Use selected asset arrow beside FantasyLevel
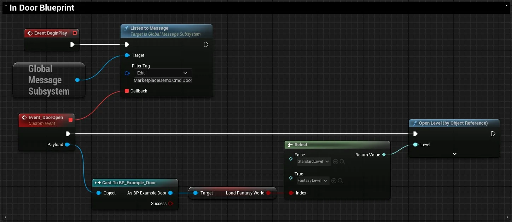This screenshot has height=222, width=512. [x=334, y=181]
